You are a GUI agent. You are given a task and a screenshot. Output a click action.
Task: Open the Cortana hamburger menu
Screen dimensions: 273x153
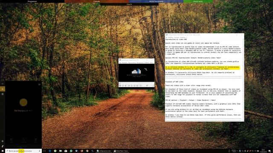pos(3,84)
